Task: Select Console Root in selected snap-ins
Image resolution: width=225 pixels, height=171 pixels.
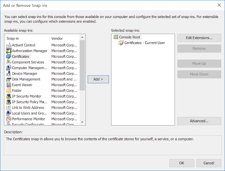Action: [x=129, y=37]
